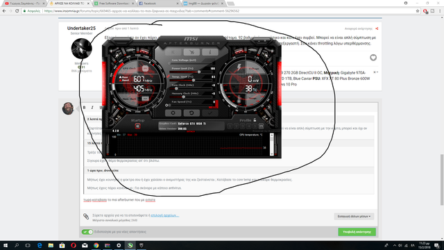The width and height of the screenshot is (444, 250).
Task: Open the Windows Start menu
Action: coord(6,245)
